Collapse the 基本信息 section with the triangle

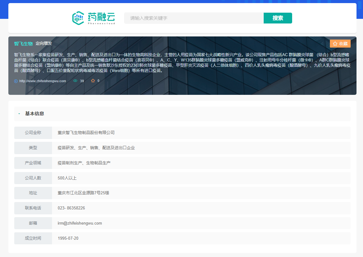coord(19,114)
